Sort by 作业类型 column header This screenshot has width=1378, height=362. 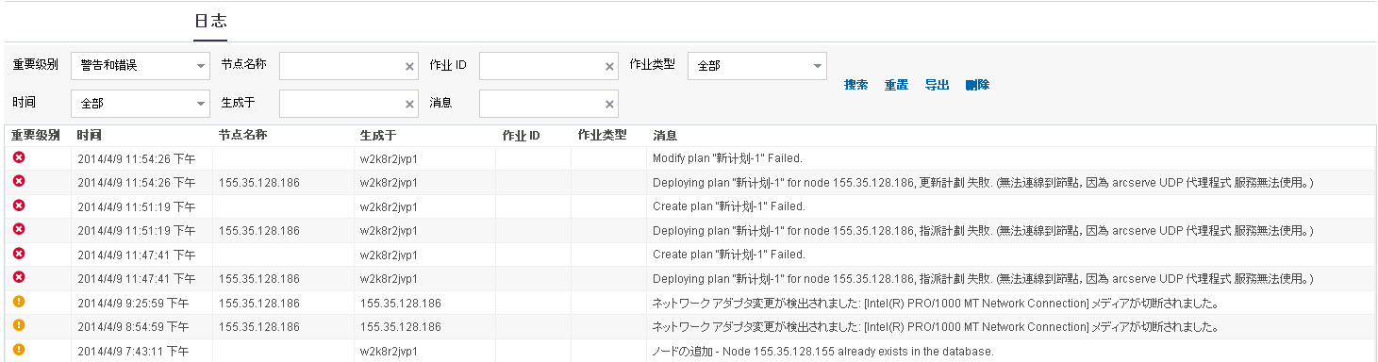[x=603, y=136]
